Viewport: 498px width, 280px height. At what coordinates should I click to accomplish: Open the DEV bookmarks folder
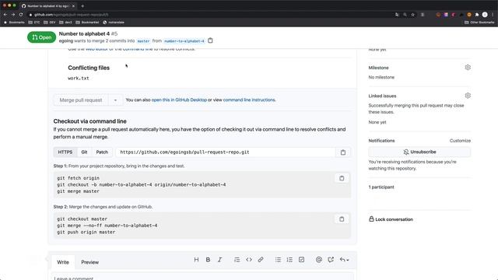[50, 23]
